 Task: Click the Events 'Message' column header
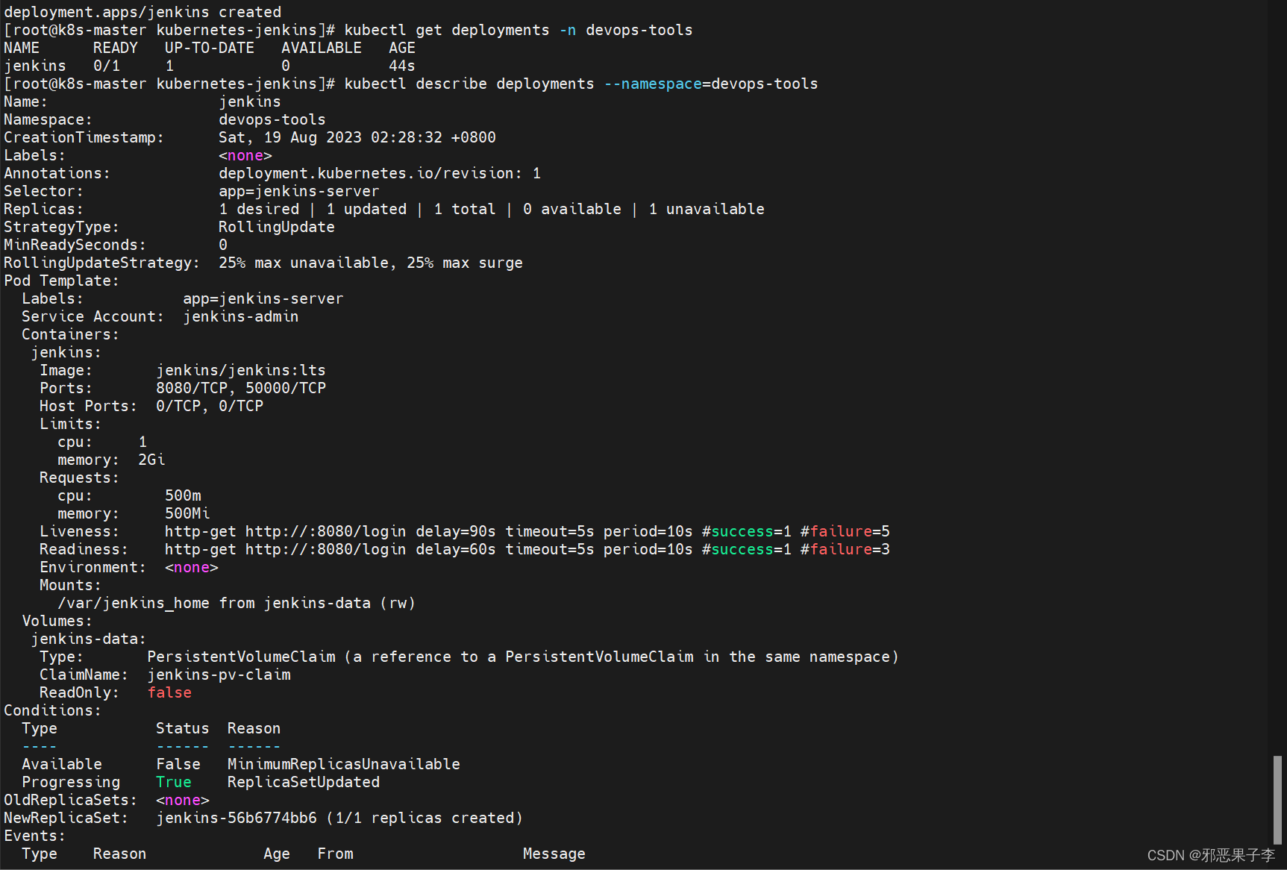pyautogui.click(x=554, y=854)
